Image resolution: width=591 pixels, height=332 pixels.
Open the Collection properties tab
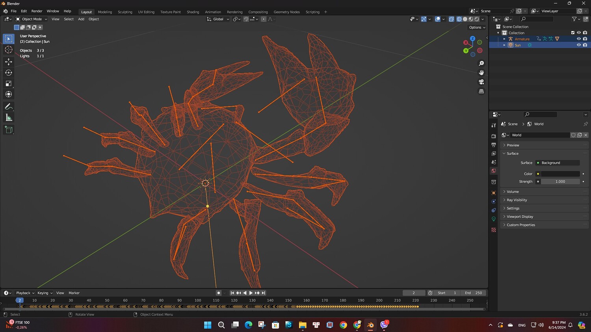pyautogui.click(x=494, y=182)
